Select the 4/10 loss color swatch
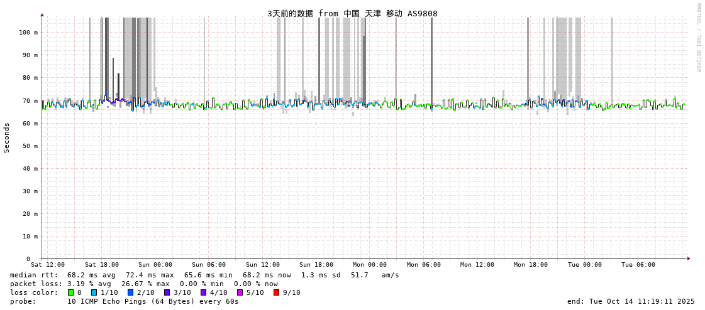This screenshot has height=310, width=705. [203, 292]
